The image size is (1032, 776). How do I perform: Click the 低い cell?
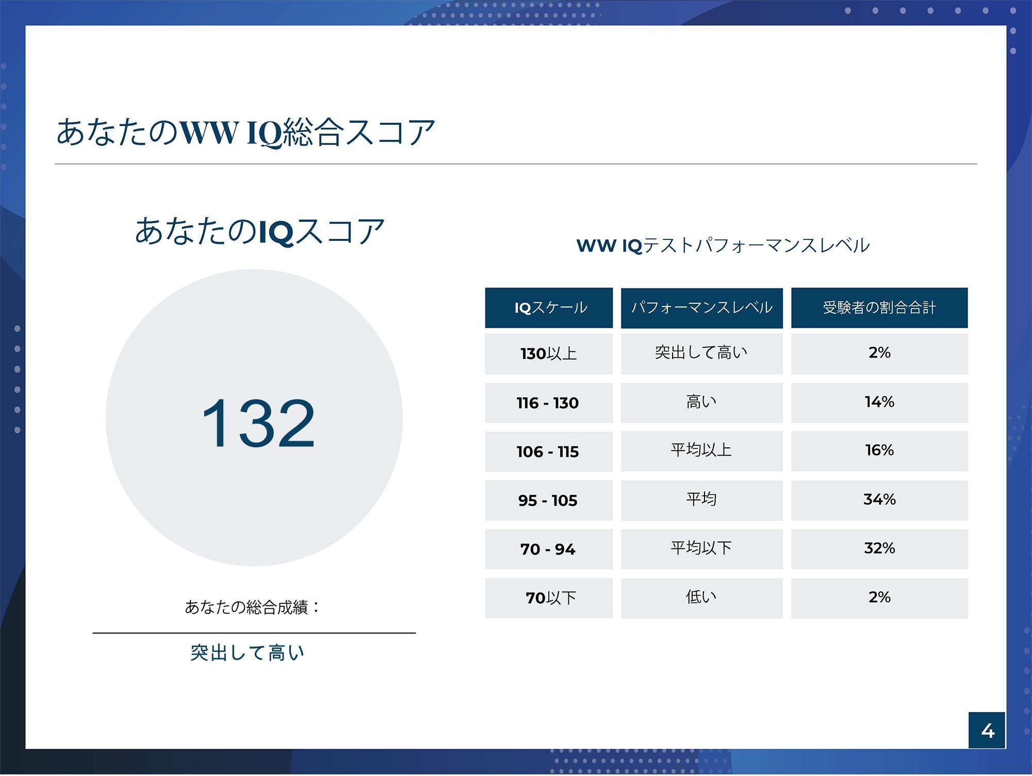pyautogui.click(x=701, y=599)
